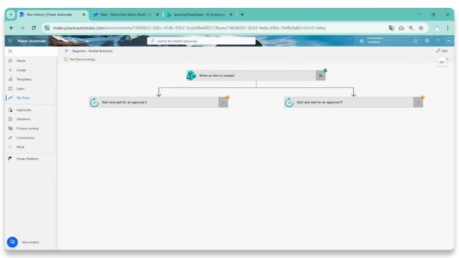The width and height of the screenshot is (459, 258).
Task: Open the Environments Sandbox picker
Action: click(x=371, y=40)
